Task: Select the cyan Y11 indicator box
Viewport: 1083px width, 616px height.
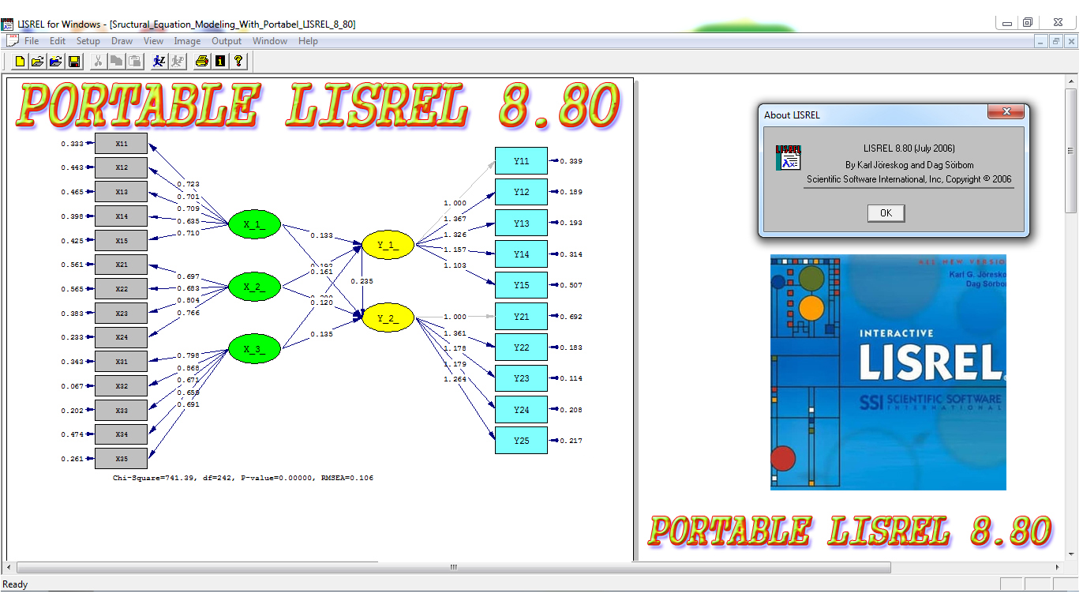Action: 521,161
